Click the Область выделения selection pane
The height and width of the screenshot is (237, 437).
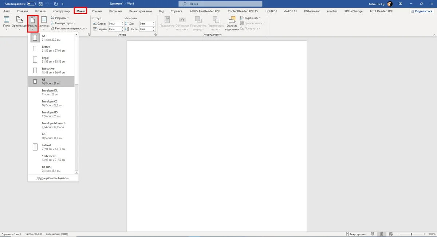tap(232, 23)
